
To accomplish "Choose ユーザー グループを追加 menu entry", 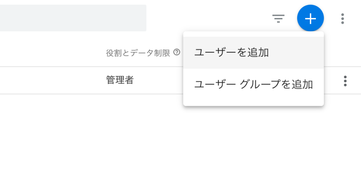I will pos(253,84).
